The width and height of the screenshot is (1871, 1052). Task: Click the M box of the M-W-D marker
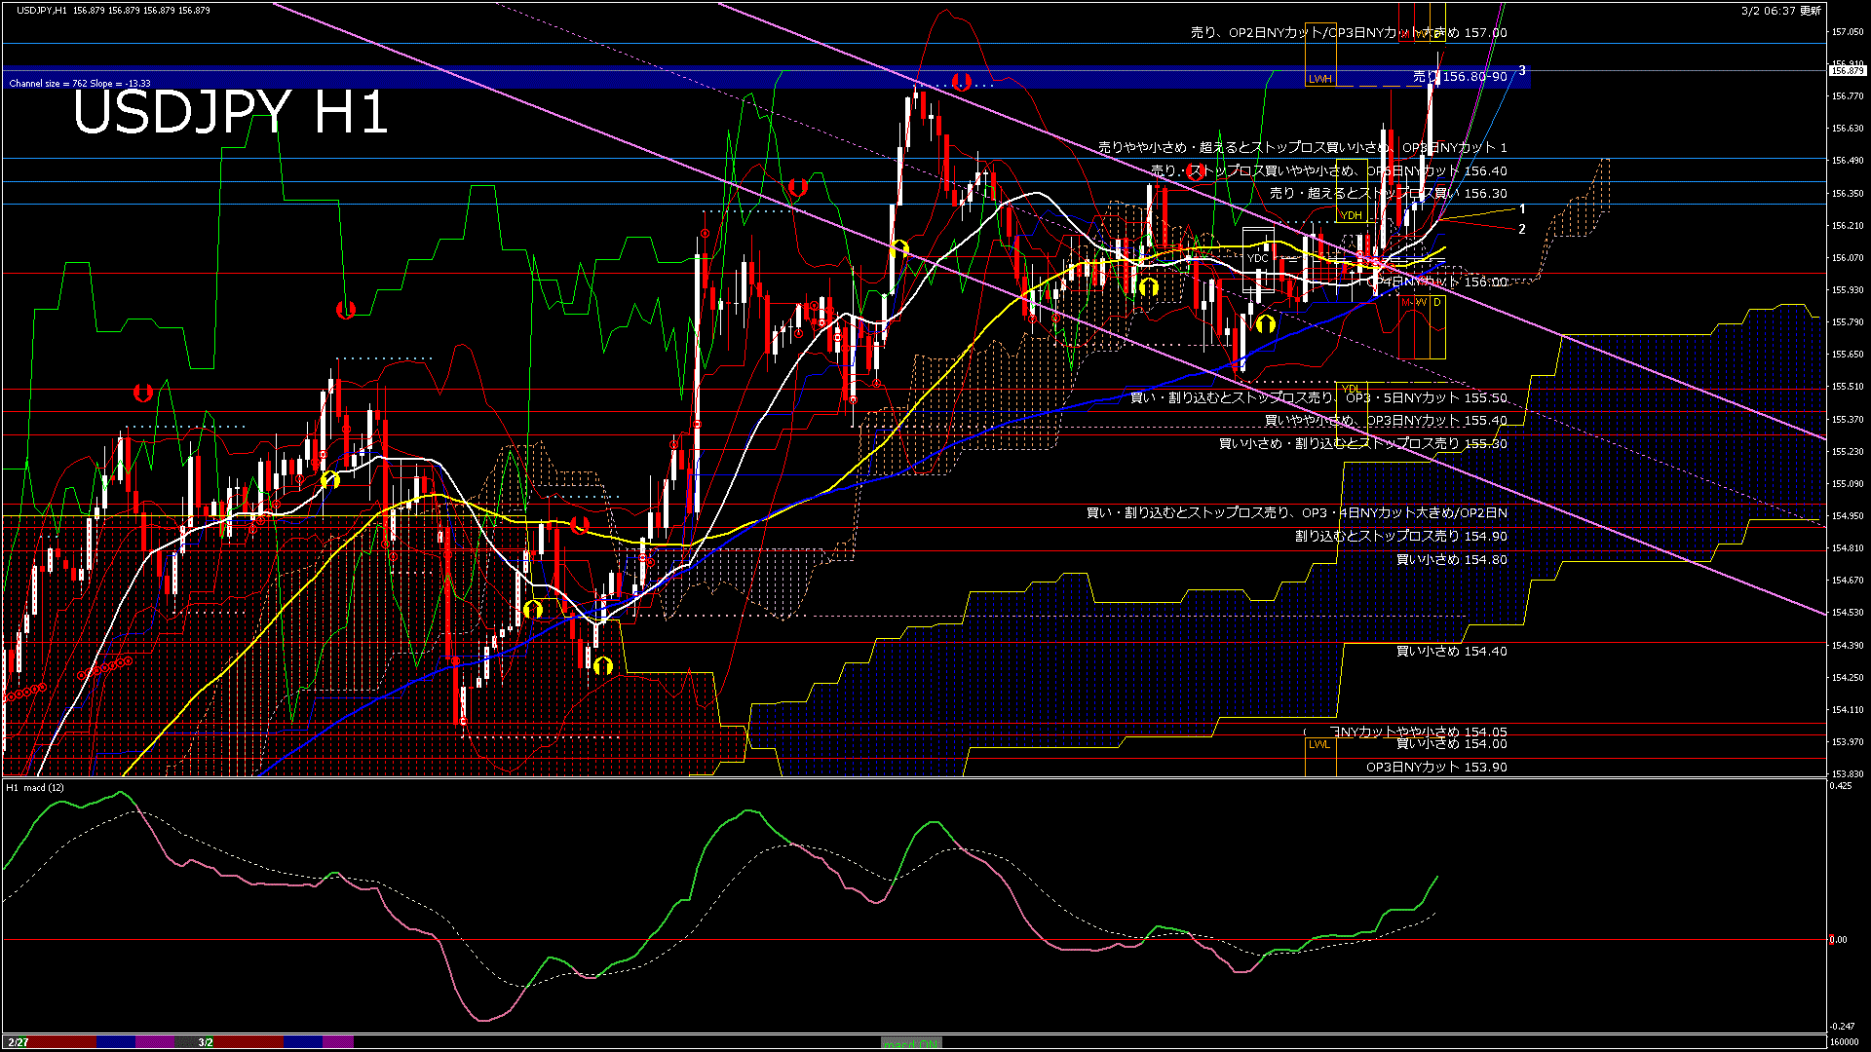click(1405, 302)
